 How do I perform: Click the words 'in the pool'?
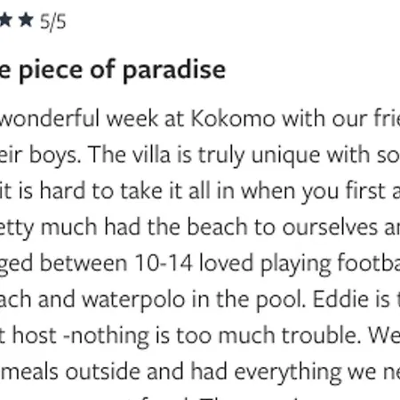pos(249,300)
